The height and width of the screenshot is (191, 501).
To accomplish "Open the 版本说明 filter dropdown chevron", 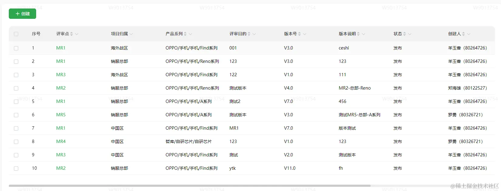I will (364, 34).
